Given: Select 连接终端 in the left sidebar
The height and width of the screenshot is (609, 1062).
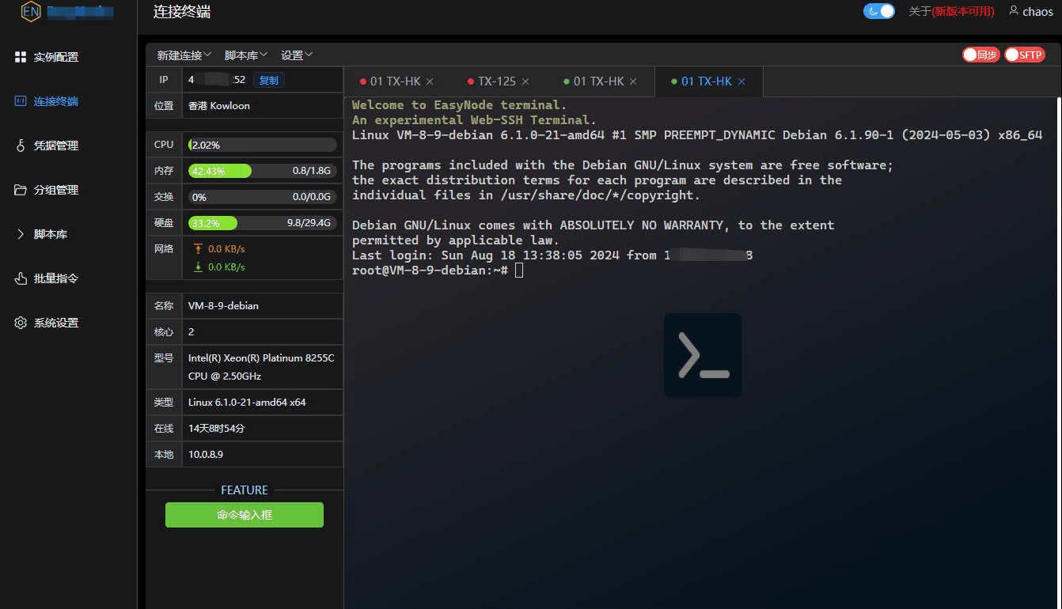Looking at the screenshot, I should click(47, 101).
